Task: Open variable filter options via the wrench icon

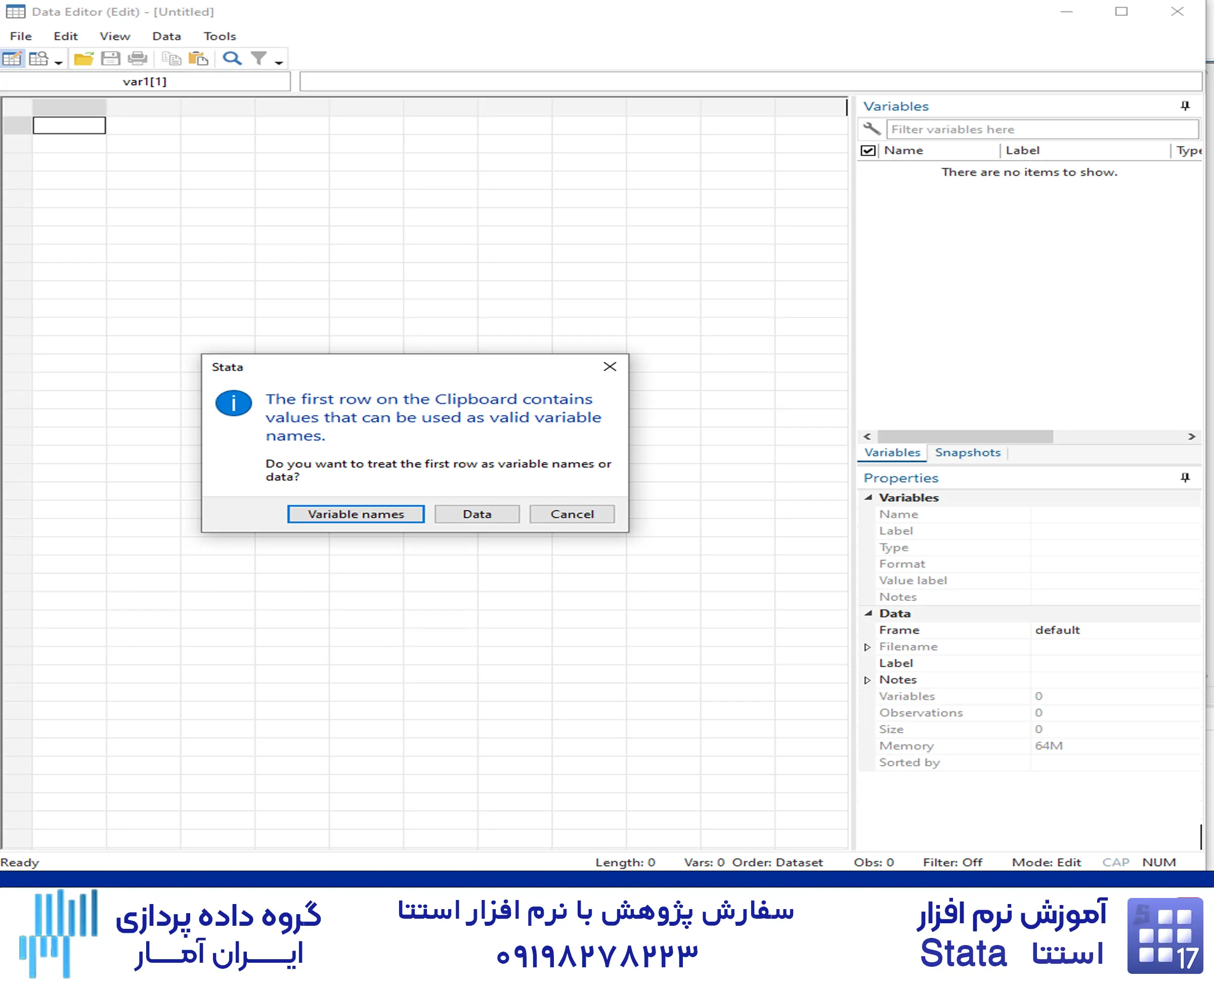Action: 871,129
